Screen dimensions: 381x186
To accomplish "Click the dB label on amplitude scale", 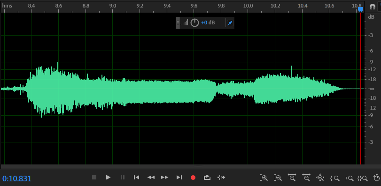I will (371, 17).
